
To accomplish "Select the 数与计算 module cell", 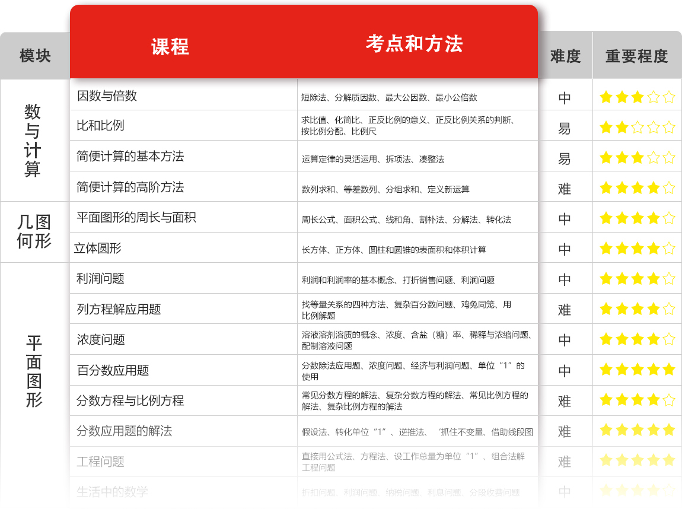I will [x=32, y=140].
